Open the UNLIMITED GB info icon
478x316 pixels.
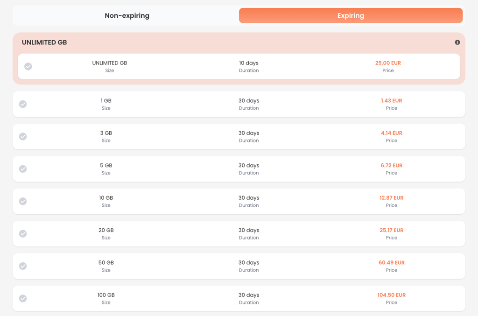point(457,42)
